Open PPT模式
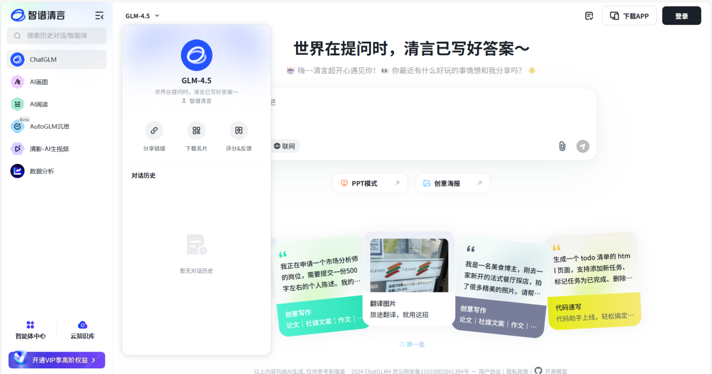 click(x=370, y=183)
